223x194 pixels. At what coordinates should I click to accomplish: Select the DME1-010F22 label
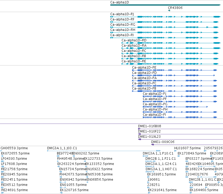click(x=149, y=131)
